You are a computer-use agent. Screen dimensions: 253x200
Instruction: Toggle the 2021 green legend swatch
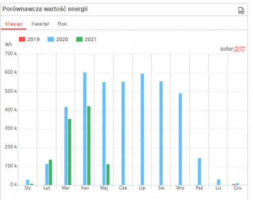(79, 39)
